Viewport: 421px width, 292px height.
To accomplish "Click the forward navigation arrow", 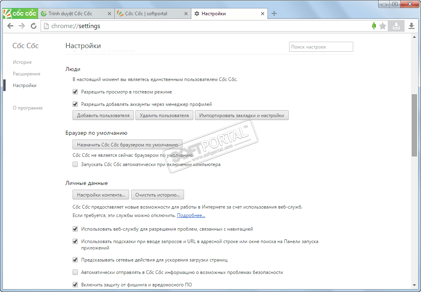I will [x=22, y=26].
